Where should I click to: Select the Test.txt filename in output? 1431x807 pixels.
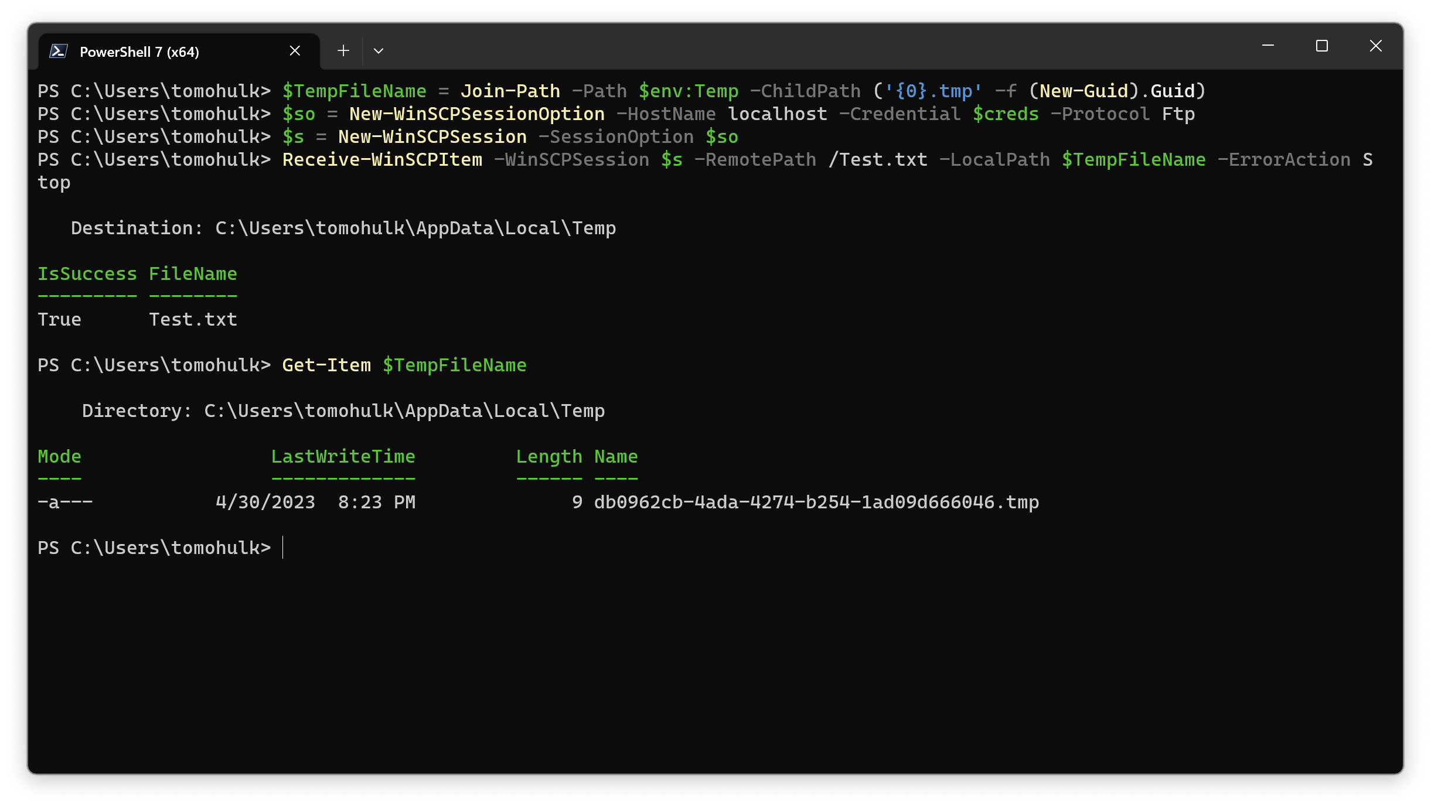pos(193,319)
